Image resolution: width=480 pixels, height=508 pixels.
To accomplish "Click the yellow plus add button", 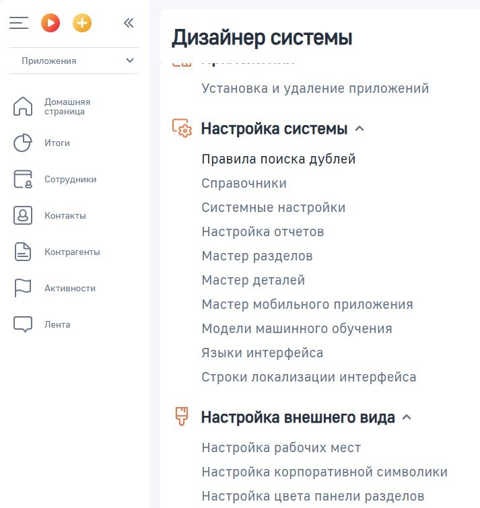I will pos(82,23).
